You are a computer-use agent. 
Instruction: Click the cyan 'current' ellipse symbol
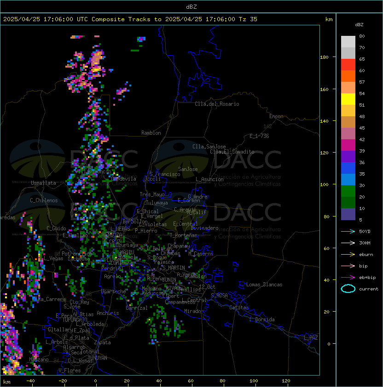348,289
